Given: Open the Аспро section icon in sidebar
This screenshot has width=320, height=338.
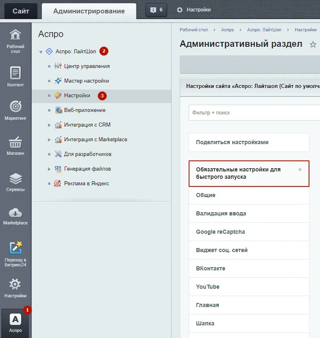Looking at the screenshot, I should coord(15,319).
